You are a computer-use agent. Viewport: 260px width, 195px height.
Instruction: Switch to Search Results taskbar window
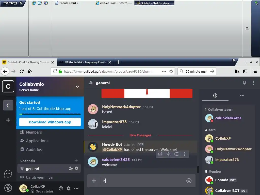[66, 3]
